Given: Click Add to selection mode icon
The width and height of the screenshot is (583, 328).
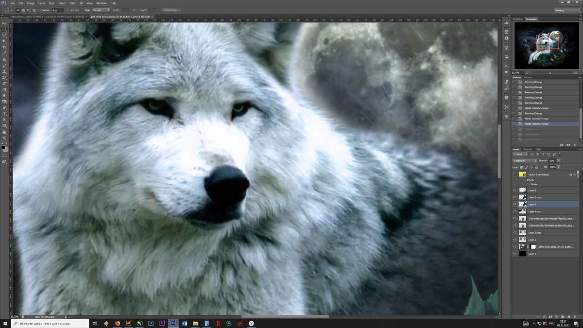Looking at the screenshot, I should click(x=24, y=10).
